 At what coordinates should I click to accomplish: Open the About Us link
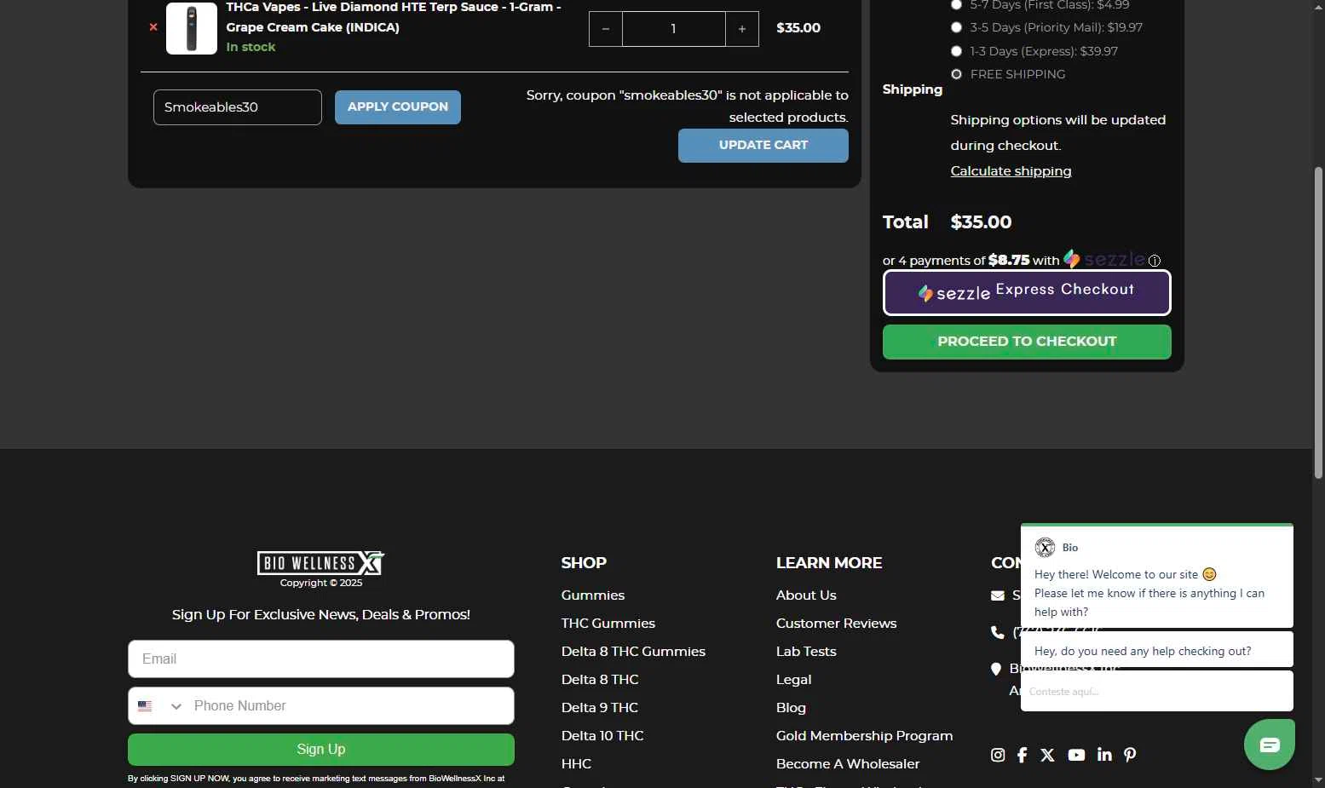806,595
